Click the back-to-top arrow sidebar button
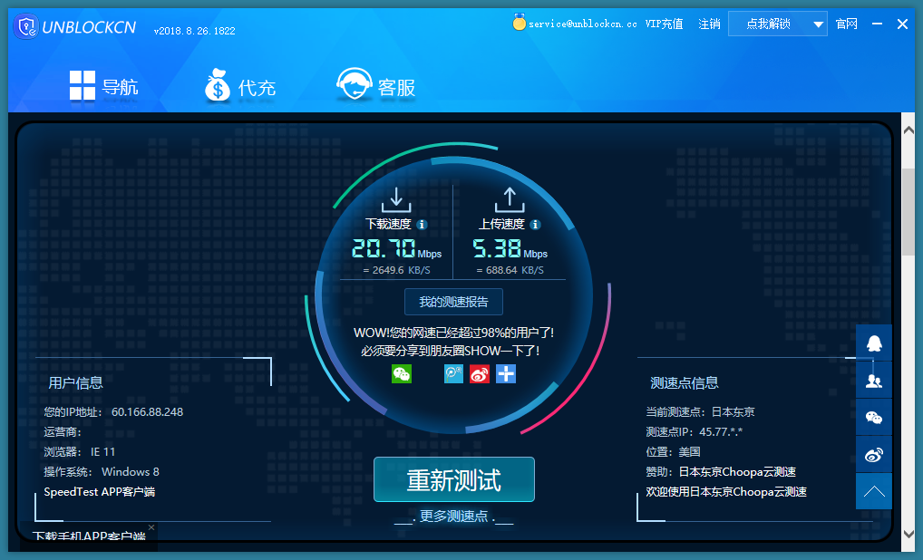Viewport: 923px width, 560px height. (874, 491)
